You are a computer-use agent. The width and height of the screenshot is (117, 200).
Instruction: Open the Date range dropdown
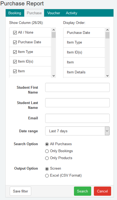click(77, 131)
